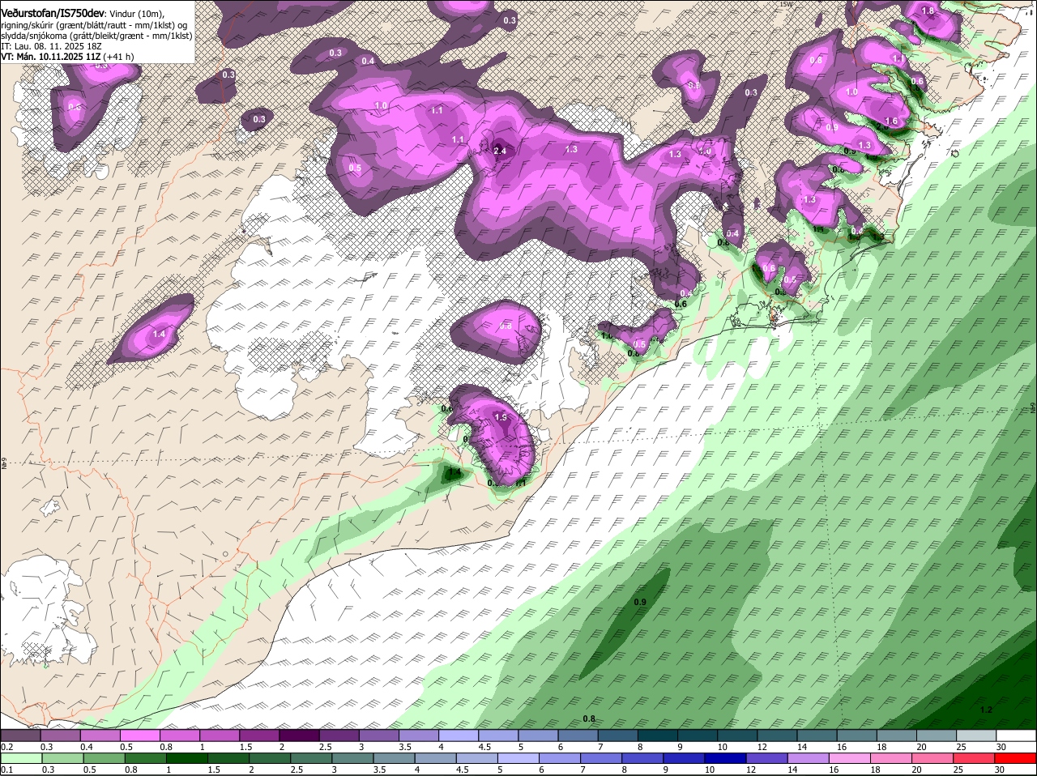
Task: Select the rain legend swatch from 1 to 1.5
Action: tap(186, 758)
